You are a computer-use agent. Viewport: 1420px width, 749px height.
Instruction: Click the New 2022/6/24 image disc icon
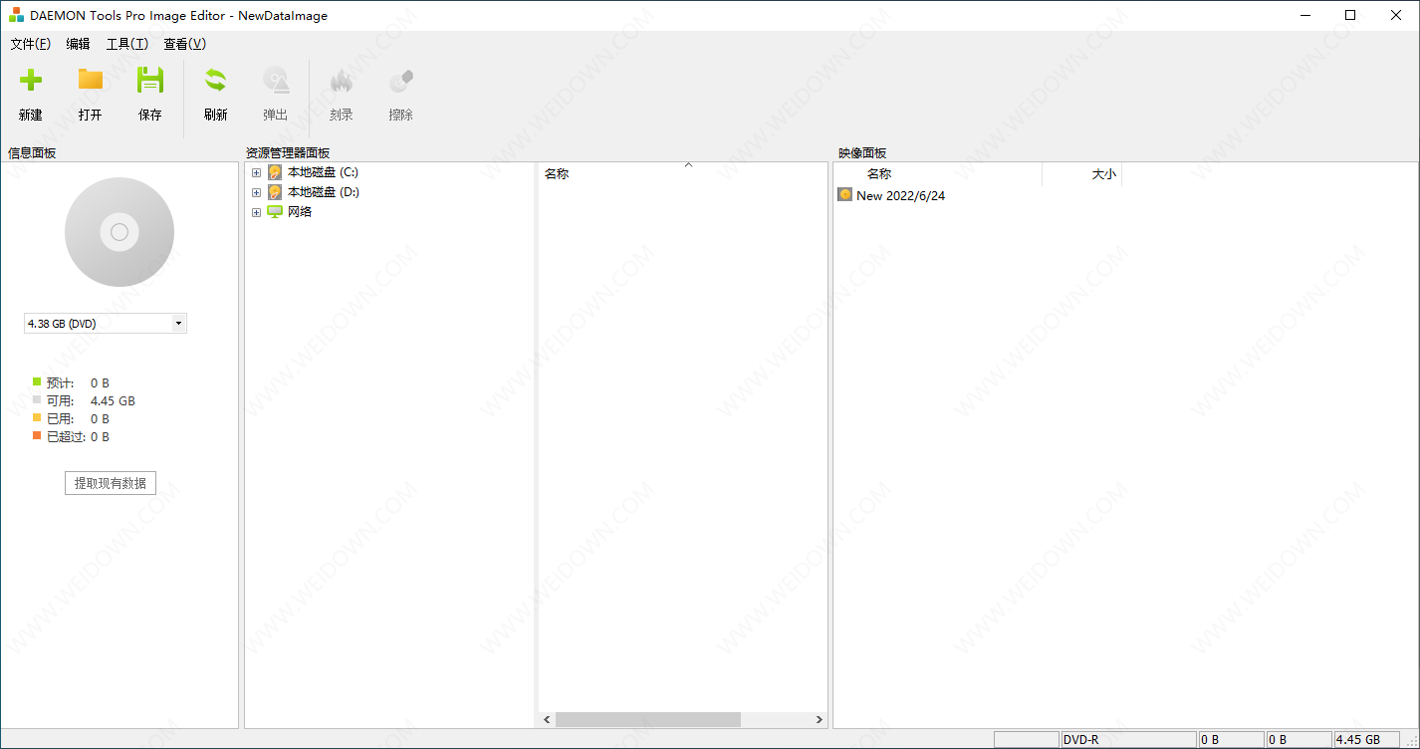(x=845, y=195)
